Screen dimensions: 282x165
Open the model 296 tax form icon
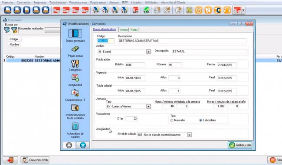[x=125, y=10]
